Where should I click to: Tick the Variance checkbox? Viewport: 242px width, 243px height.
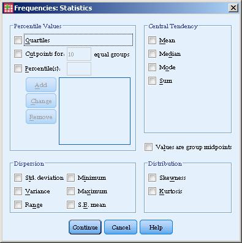tap(18, 191)
